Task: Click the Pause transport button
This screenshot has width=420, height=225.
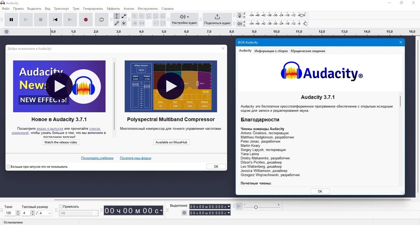Action: tap(11, 20)
